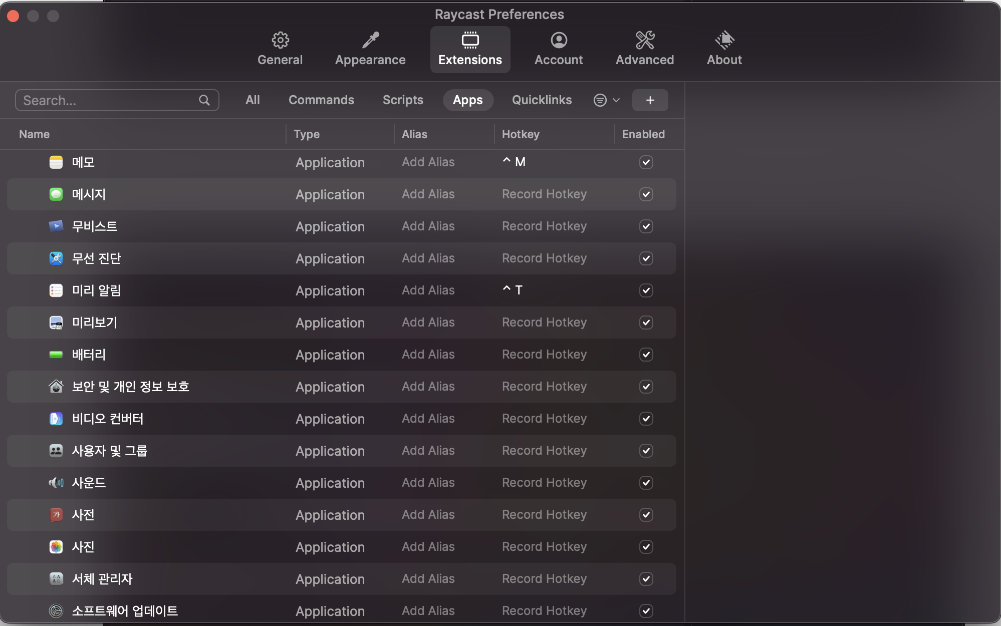Image resolution: width=1001 pixels, height=626 pixels.
Task: Click the search magnifier icon
Action: (204, 100)
